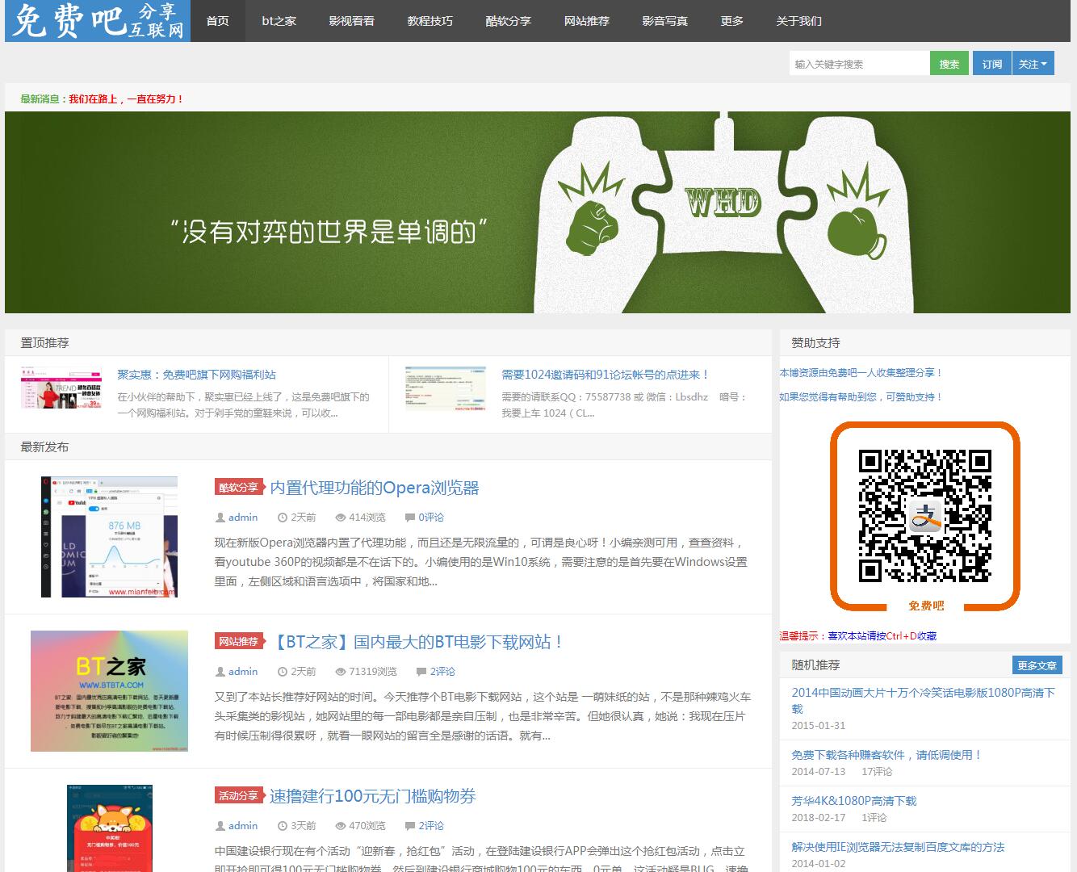The height and width of the screenshot is (872, 1077).
Task: Open the 关于我们 page
Action: (799, 21)
